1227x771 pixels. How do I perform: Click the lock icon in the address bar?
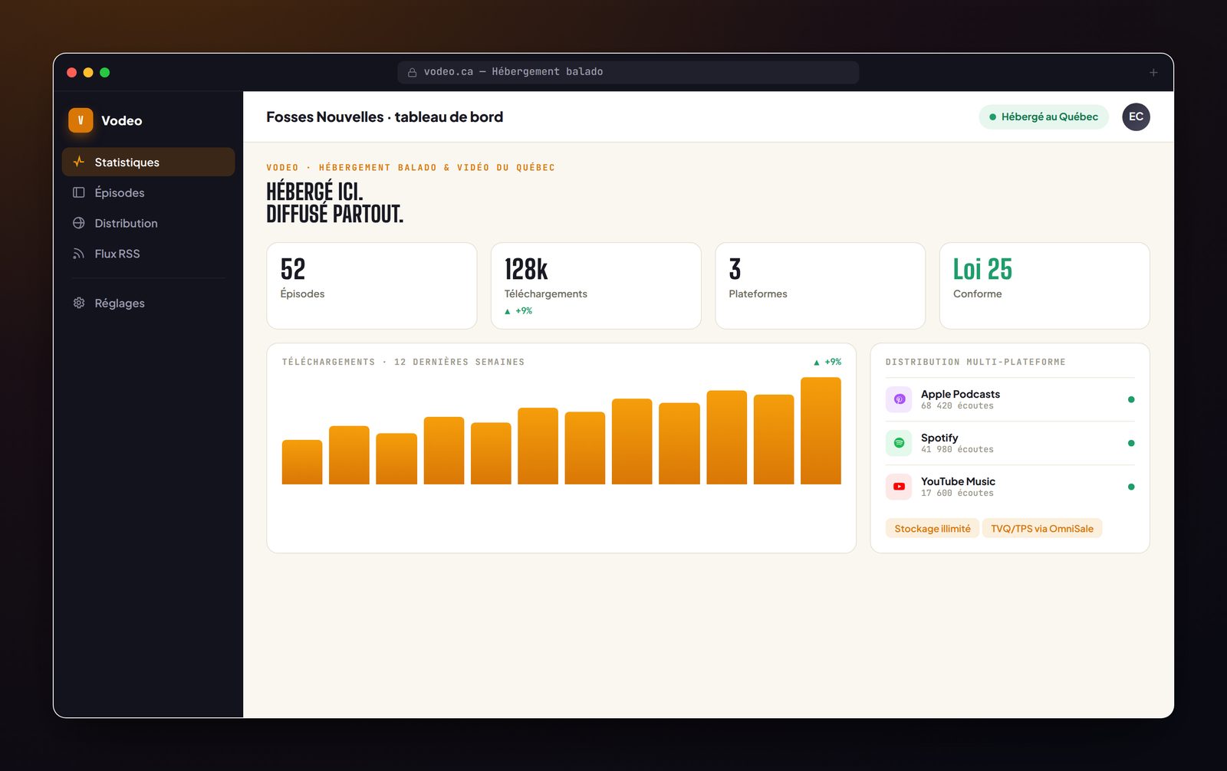click(412, 72)
